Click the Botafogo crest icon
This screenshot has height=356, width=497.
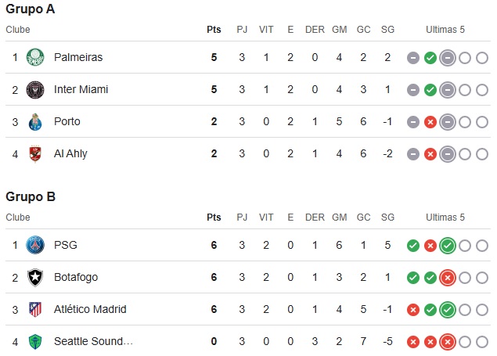click(x=35, y=277)
